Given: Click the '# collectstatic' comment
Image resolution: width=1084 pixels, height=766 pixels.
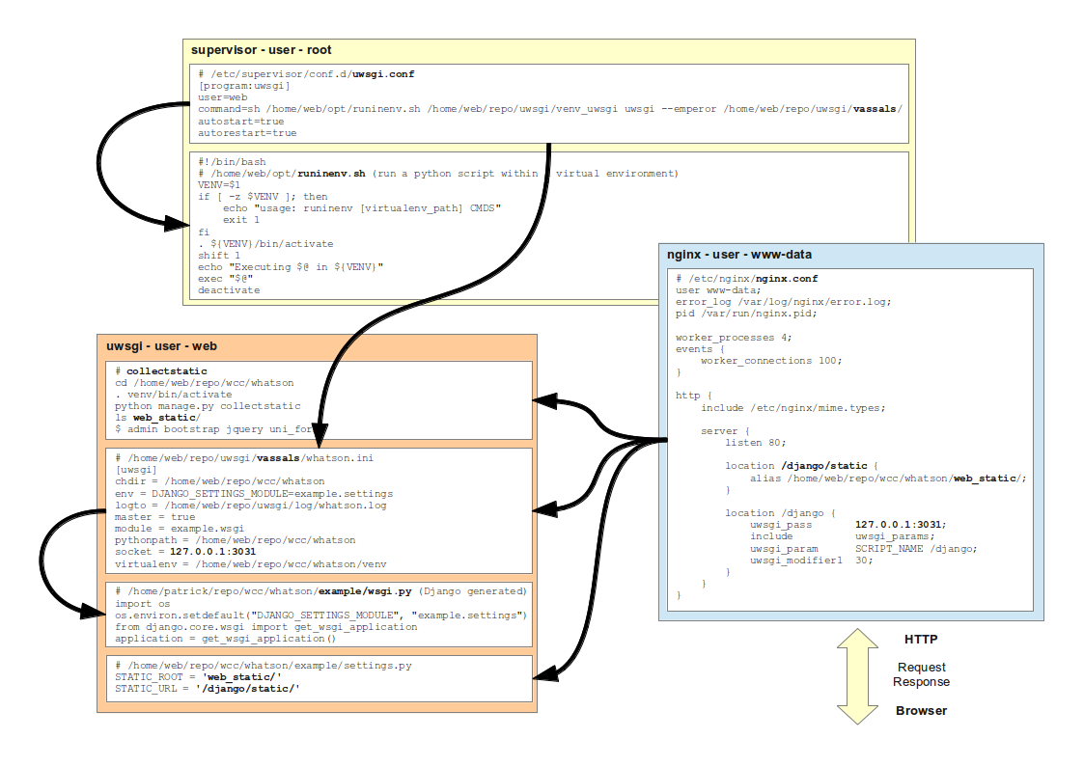Looking at the screenshot, I should (161, 371).
